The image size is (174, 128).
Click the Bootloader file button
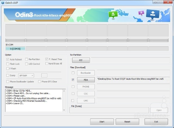86,73
